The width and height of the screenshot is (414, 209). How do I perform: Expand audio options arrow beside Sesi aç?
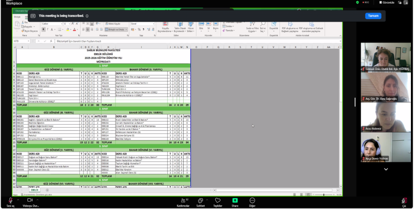click(x=18, y=200)
